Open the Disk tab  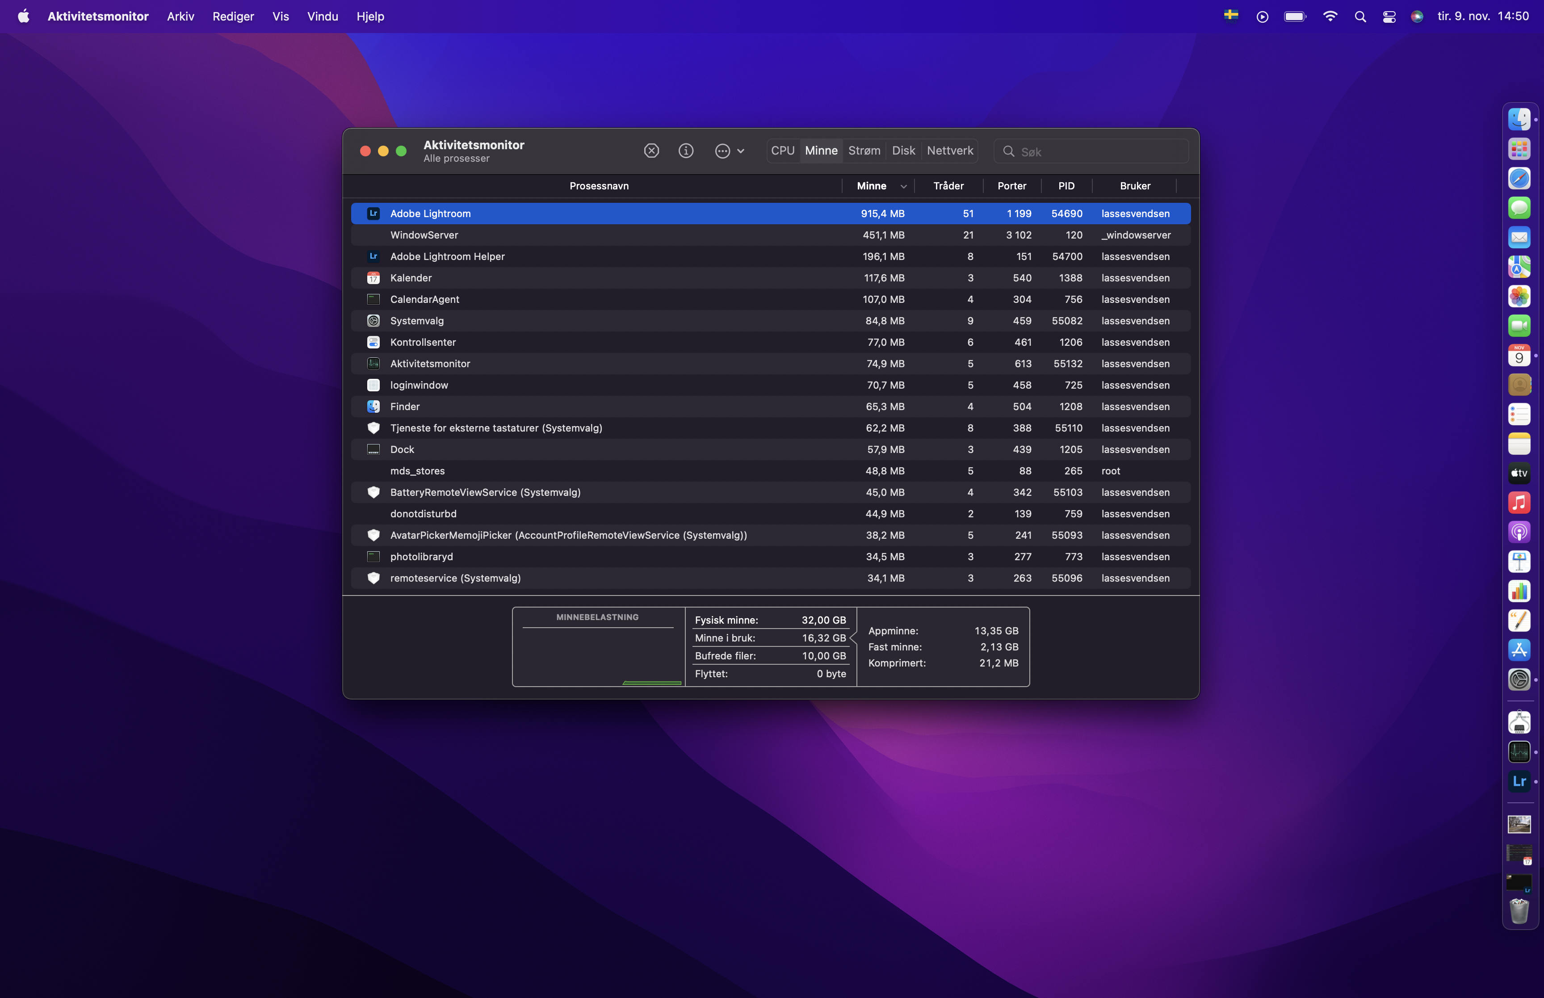pos(903,151)
